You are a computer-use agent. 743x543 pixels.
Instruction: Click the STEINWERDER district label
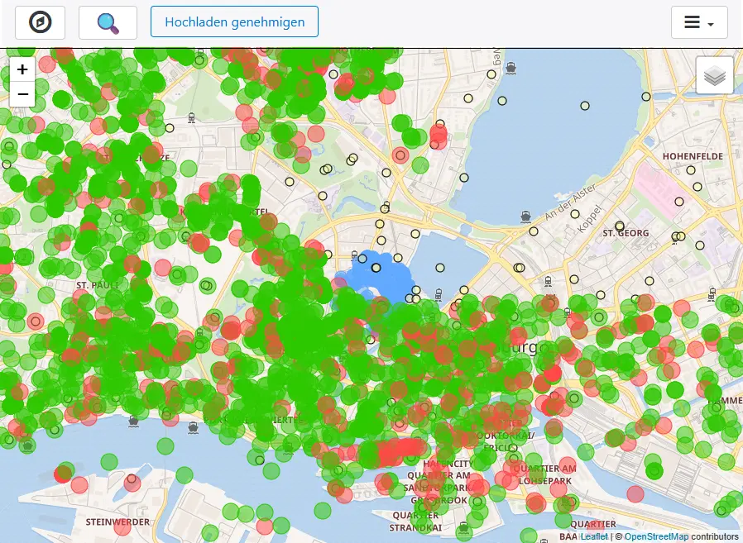point(117,522)
